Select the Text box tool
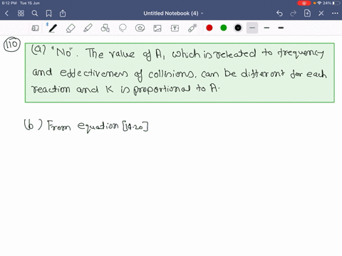 tap(175, 28)
